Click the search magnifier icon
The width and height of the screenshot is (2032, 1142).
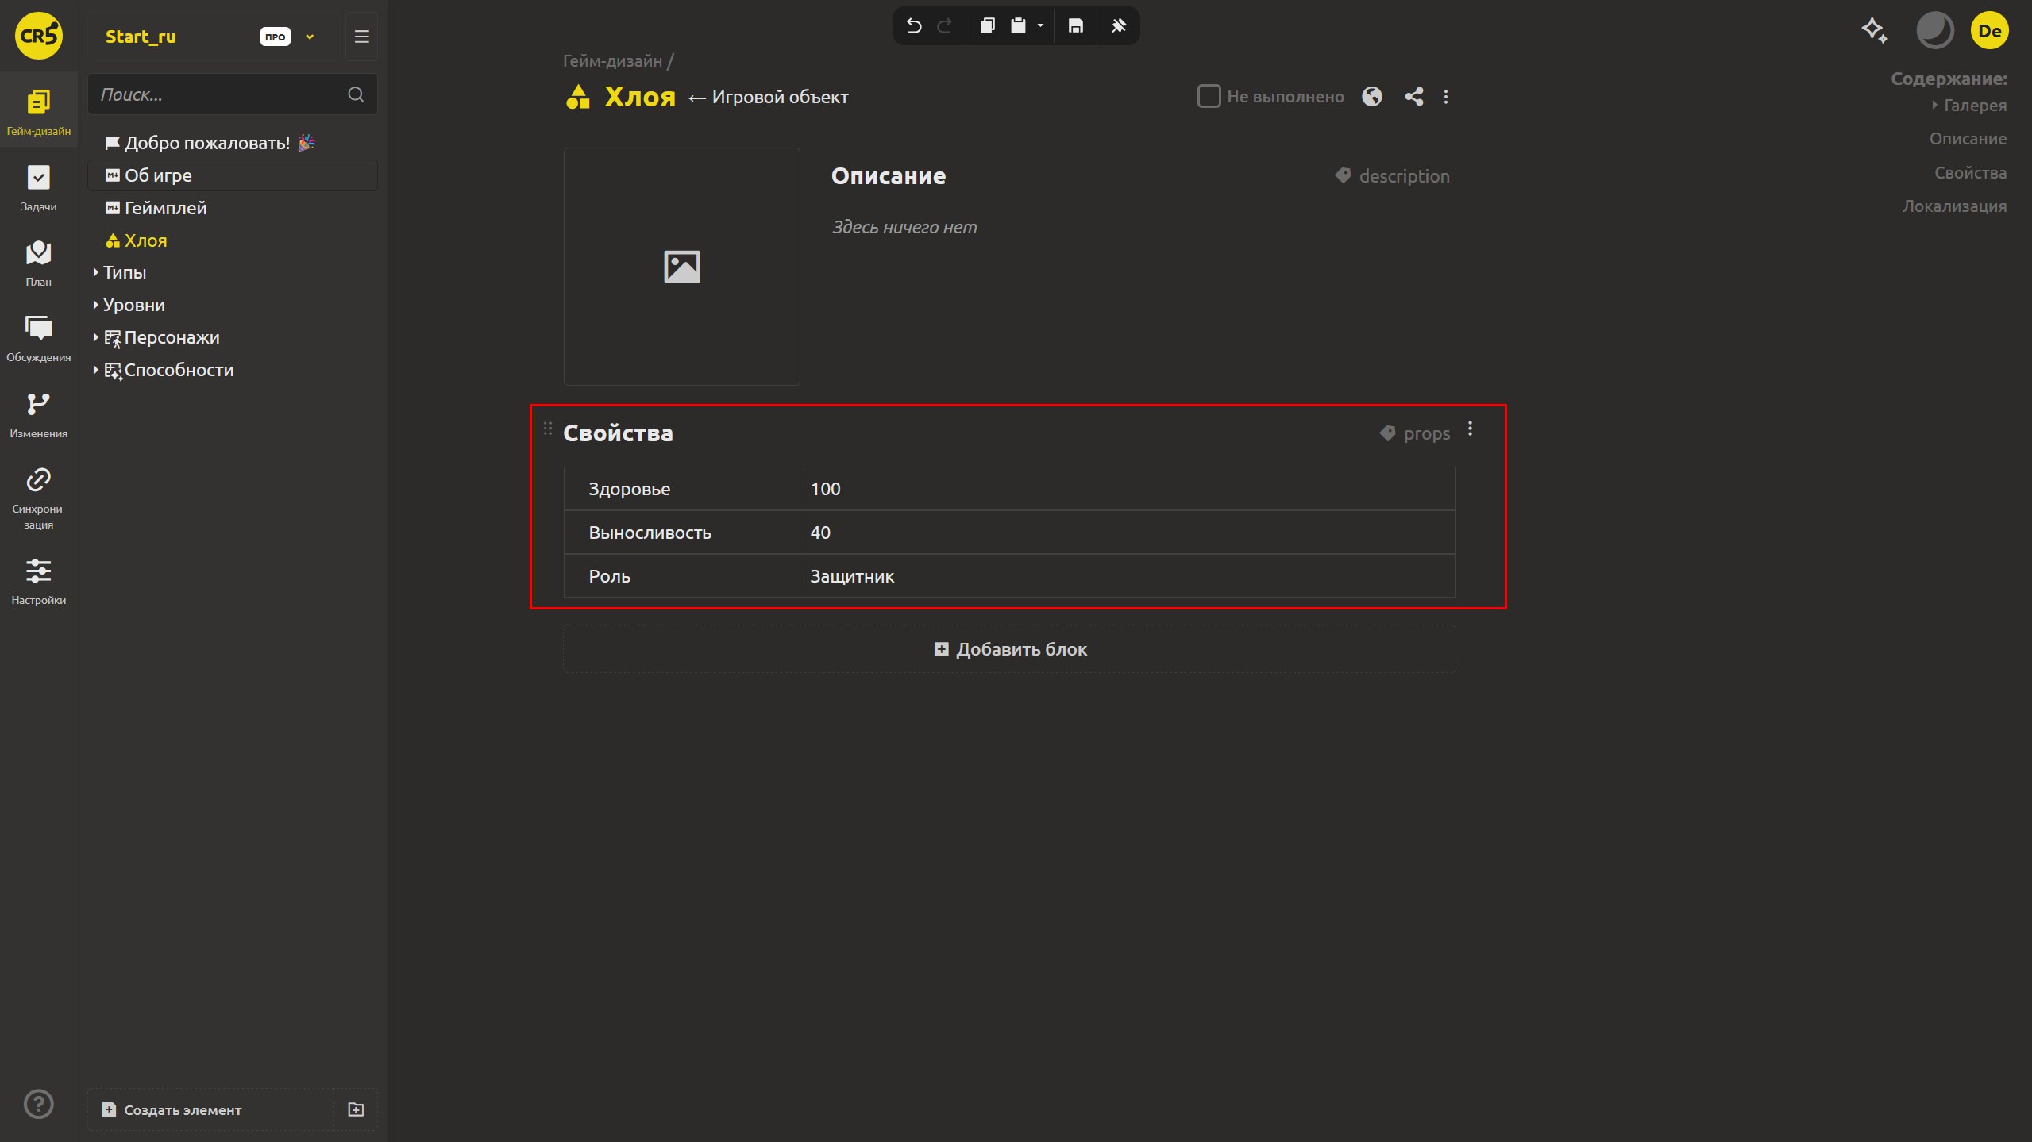356,94
